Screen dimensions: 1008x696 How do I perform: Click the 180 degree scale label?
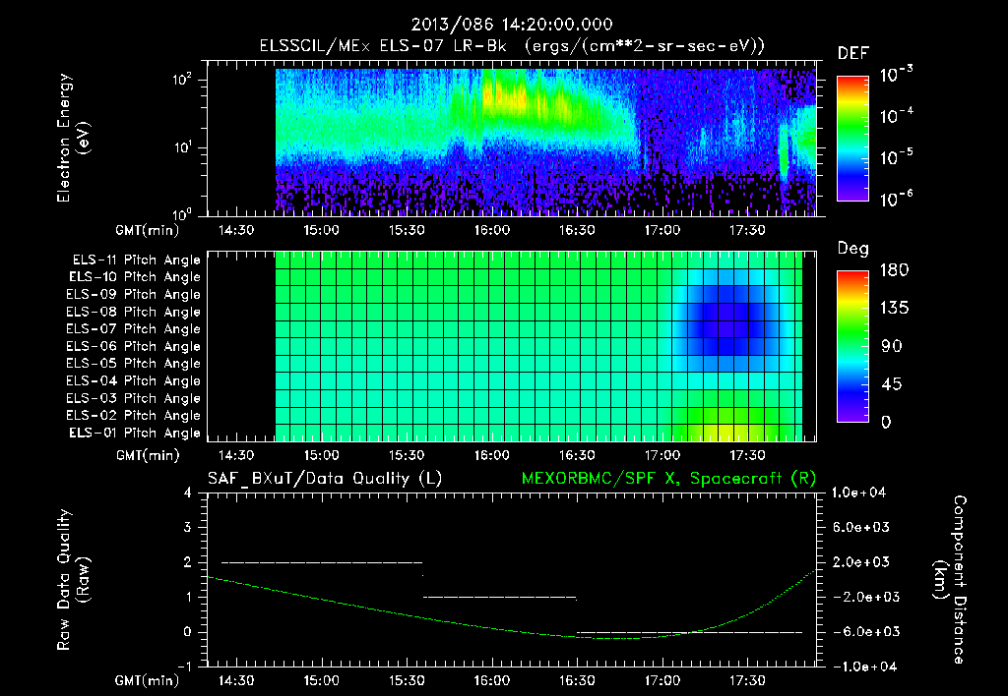[894, 269]
